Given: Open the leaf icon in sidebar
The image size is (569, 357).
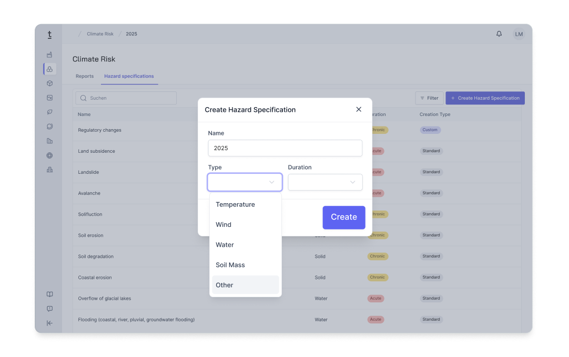Looking at the screenshot, I should coord(50,112).
